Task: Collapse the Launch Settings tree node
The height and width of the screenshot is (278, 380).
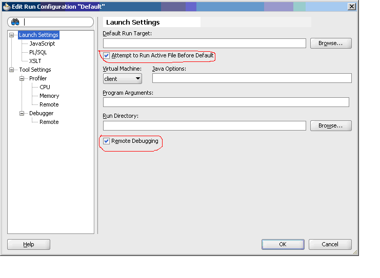Action: pyautogui.click(x=11, y=35)
